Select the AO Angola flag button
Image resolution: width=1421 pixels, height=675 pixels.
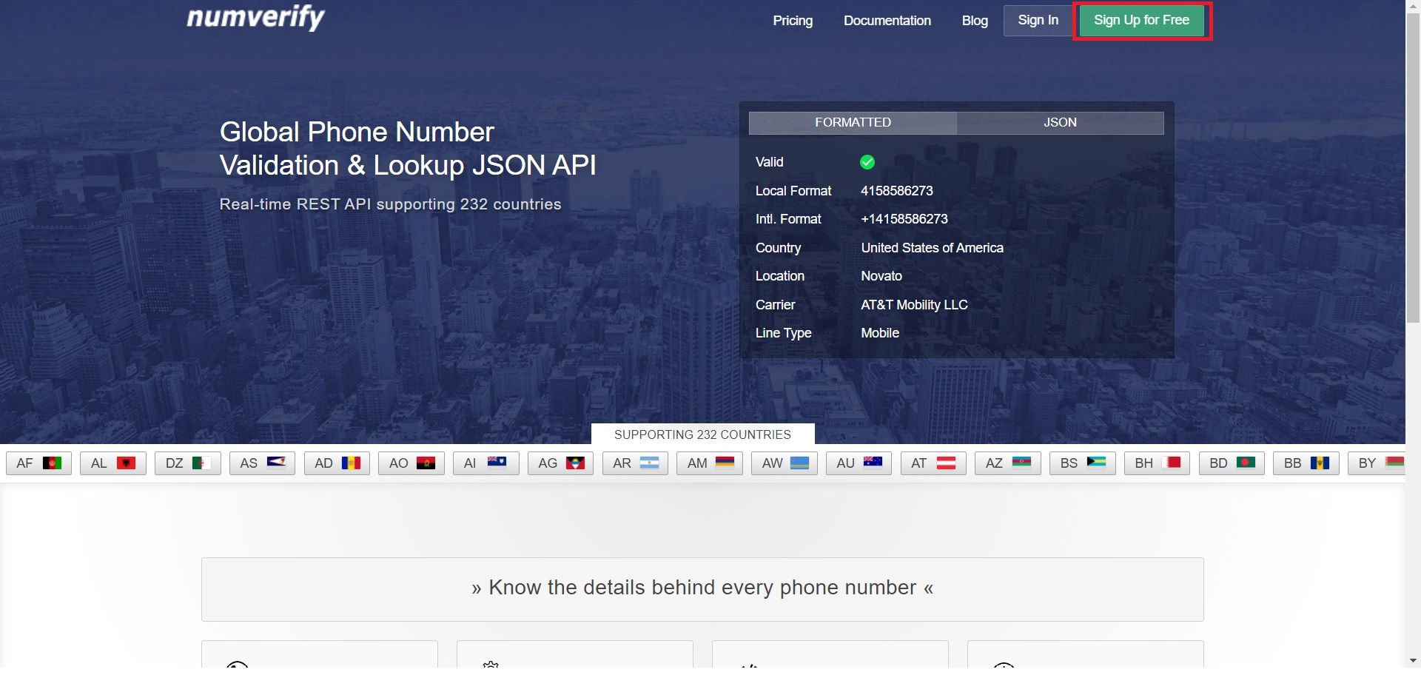[411, 463]
